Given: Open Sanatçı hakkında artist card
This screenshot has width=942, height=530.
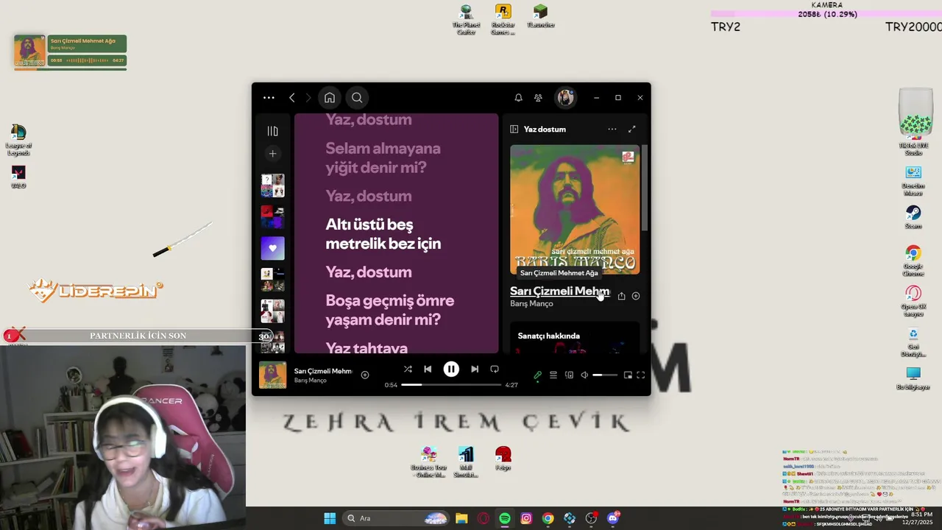Looking at the screenshot, I should pyautogui.click(x=575, y=338).
